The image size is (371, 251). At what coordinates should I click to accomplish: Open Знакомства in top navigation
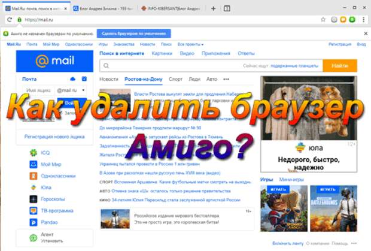coord(124,44)
